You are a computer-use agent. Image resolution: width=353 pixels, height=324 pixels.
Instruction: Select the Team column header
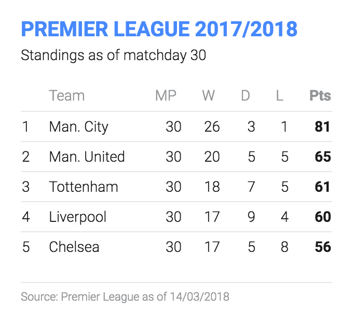click(67, 95)
